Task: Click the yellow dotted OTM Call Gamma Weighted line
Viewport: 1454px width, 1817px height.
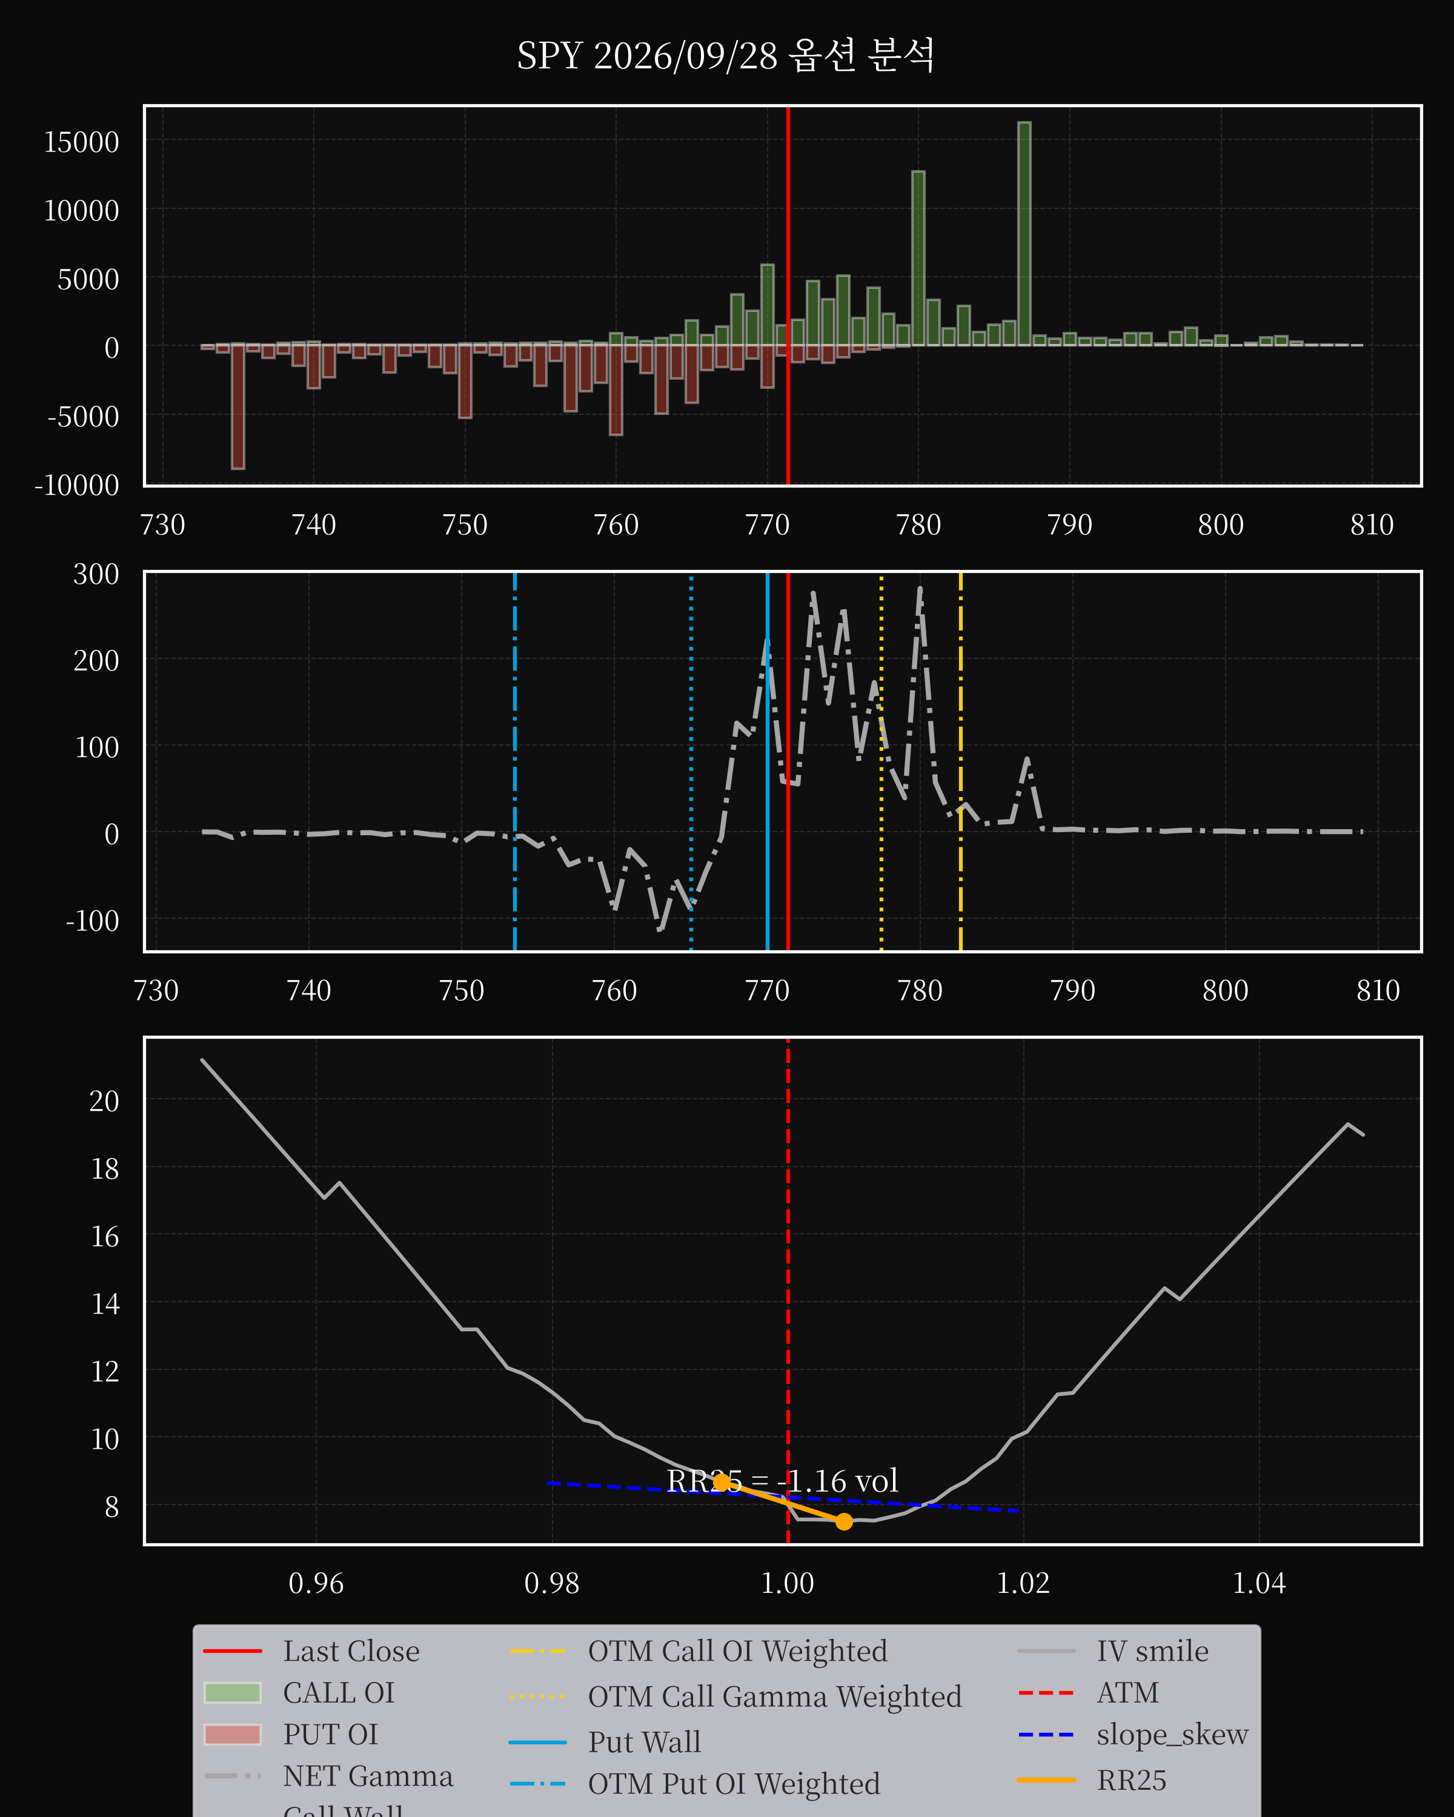Action: point(881,761)
